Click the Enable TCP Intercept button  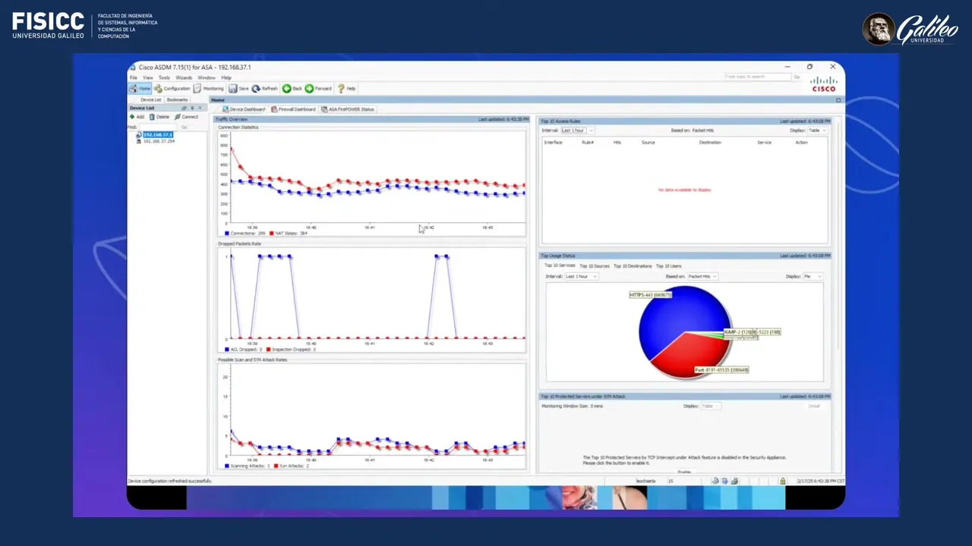coord(684,472)
